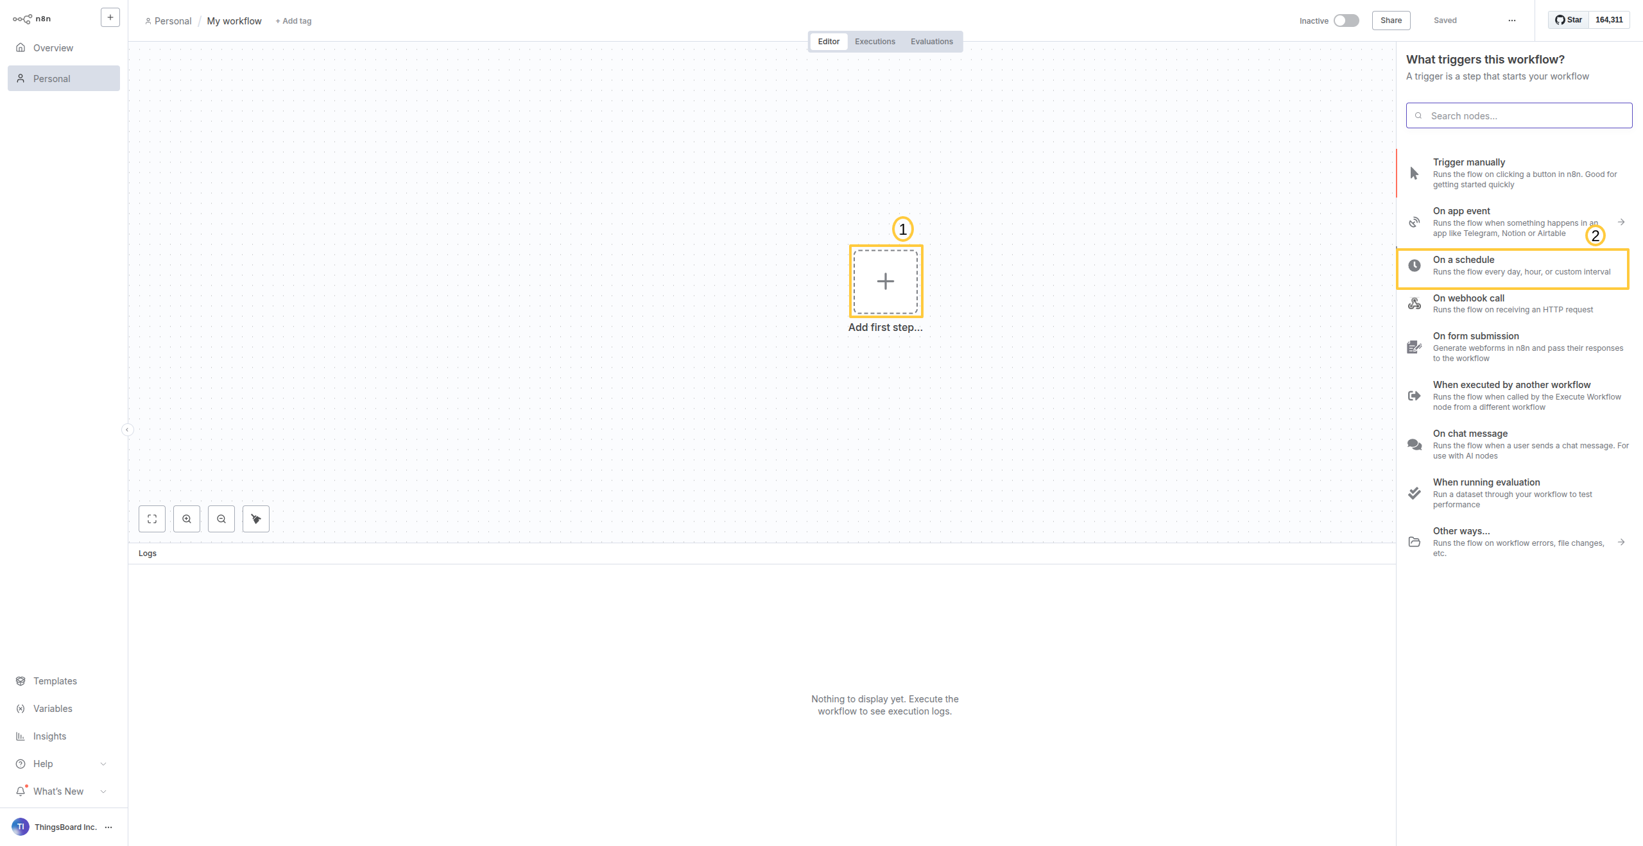The height and width of the screenshot is (846, 1643).
Task: Switch to the Evaluations tab
Action: coord(931,42)
